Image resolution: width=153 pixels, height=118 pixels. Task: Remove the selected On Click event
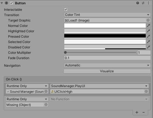(x=144, y=112)
